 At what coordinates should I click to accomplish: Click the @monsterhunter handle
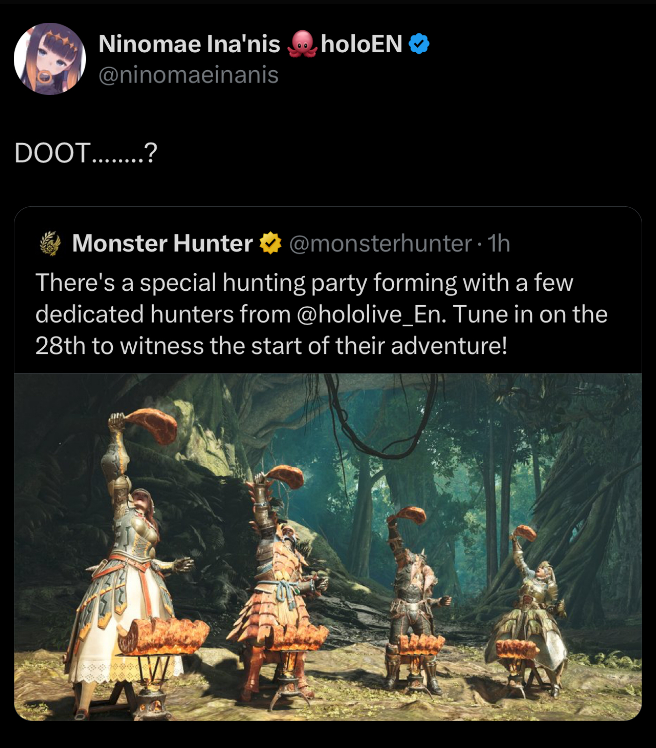[380, 243]
